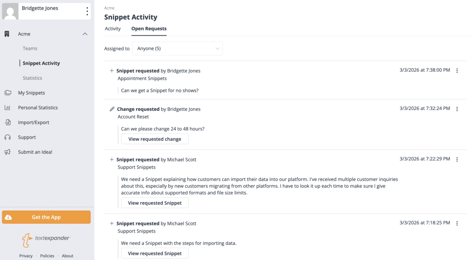This screenshot has height=260, width=472.
Task: Select the Open Requests tab
Action: pos(149,29)
